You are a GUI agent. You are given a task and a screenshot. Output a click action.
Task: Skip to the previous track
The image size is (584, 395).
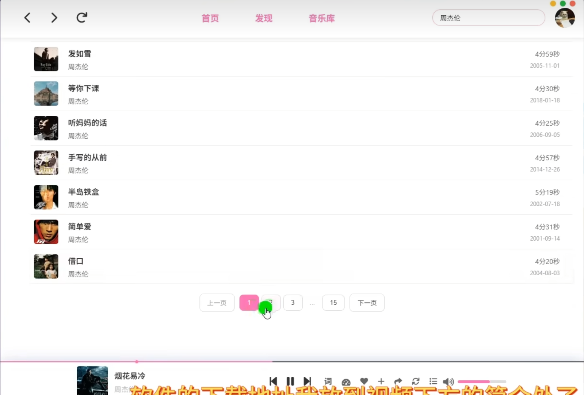(x=273, y=381)
